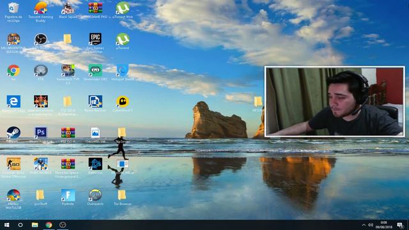Open the blue document shortcut left of CyberGhost
This screenshot has height=230, width=409.
coord(95,102)
